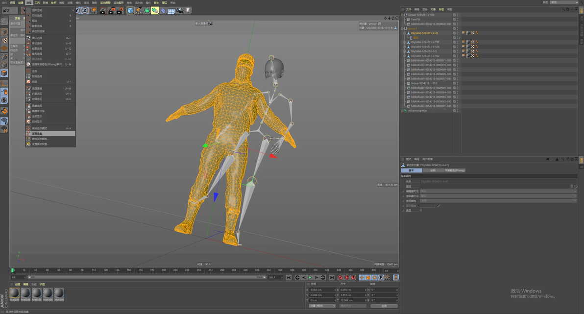
Task: Open the 对象 (相对) coordinate mode dropdown
Action: coord(322,306)
